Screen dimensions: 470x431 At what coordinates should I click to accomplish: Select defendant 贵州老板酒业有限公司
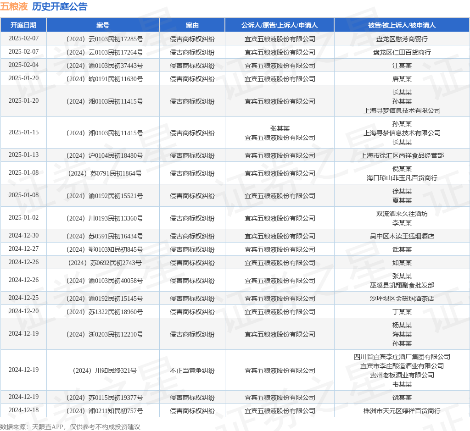(402, 375)
